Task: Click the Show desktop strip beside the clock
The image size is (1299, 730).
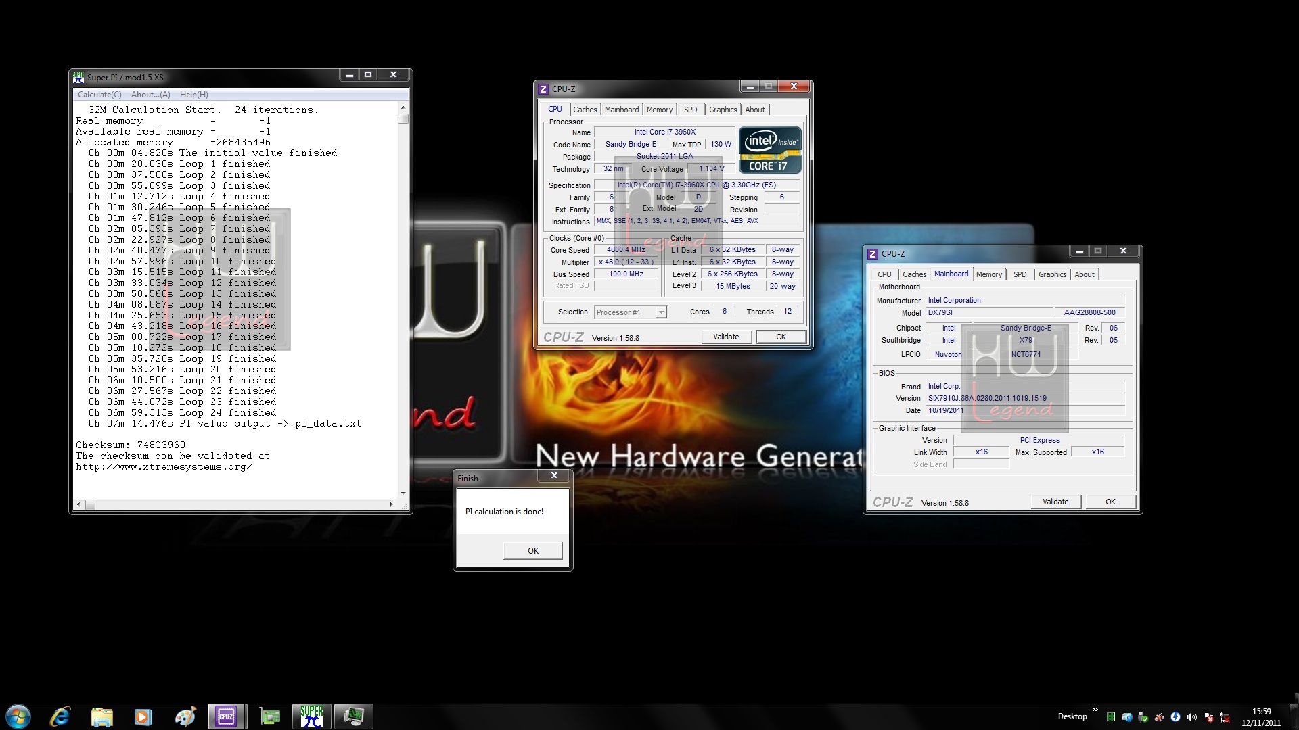Action: 1294,716
